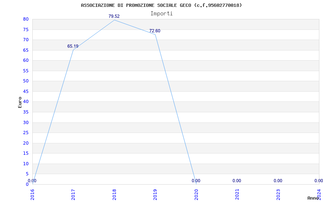This screenshot has height=202, width=323.
Task: Select the Importi subtitle
Action: (161, 14)
